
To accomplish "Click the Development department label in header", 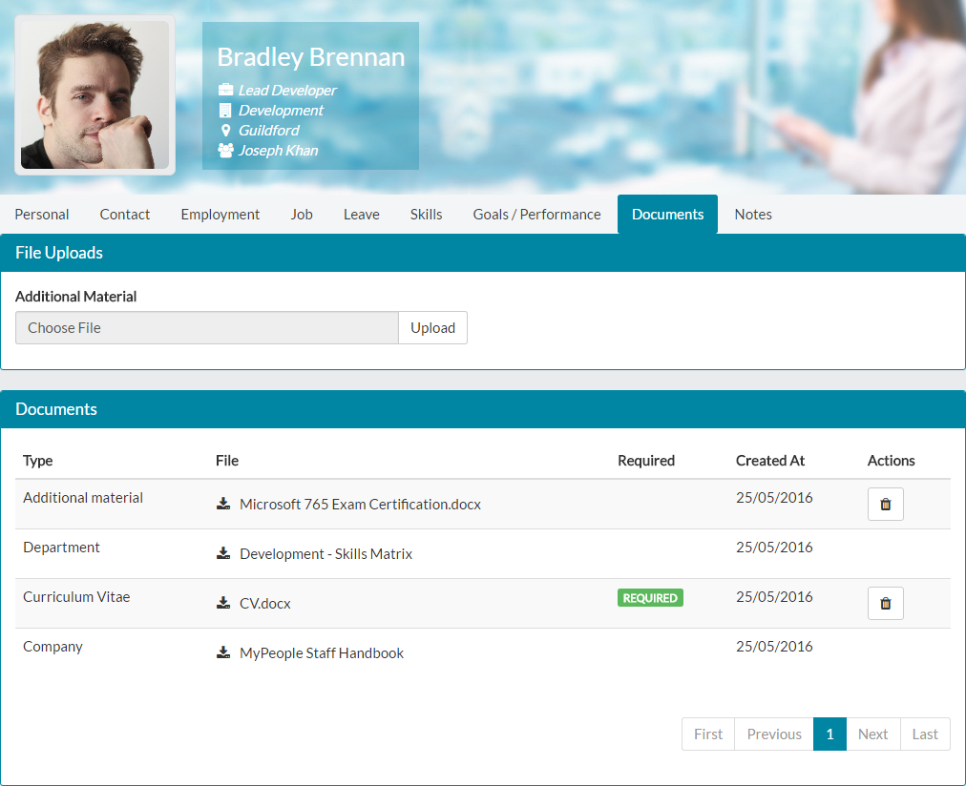I will [281, 111].
